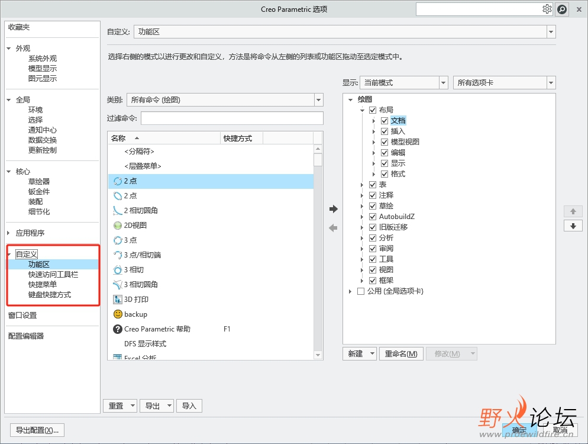Select the Creo Parametric 帮助 question icon
The height and width of the screenshot is (444, 588).
118,329
